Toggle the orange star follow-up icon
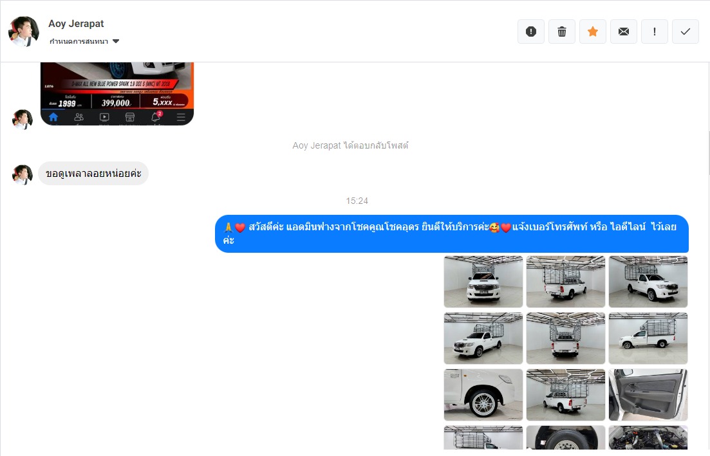Screen dimensions: 710x456 (x=593, y=32)
